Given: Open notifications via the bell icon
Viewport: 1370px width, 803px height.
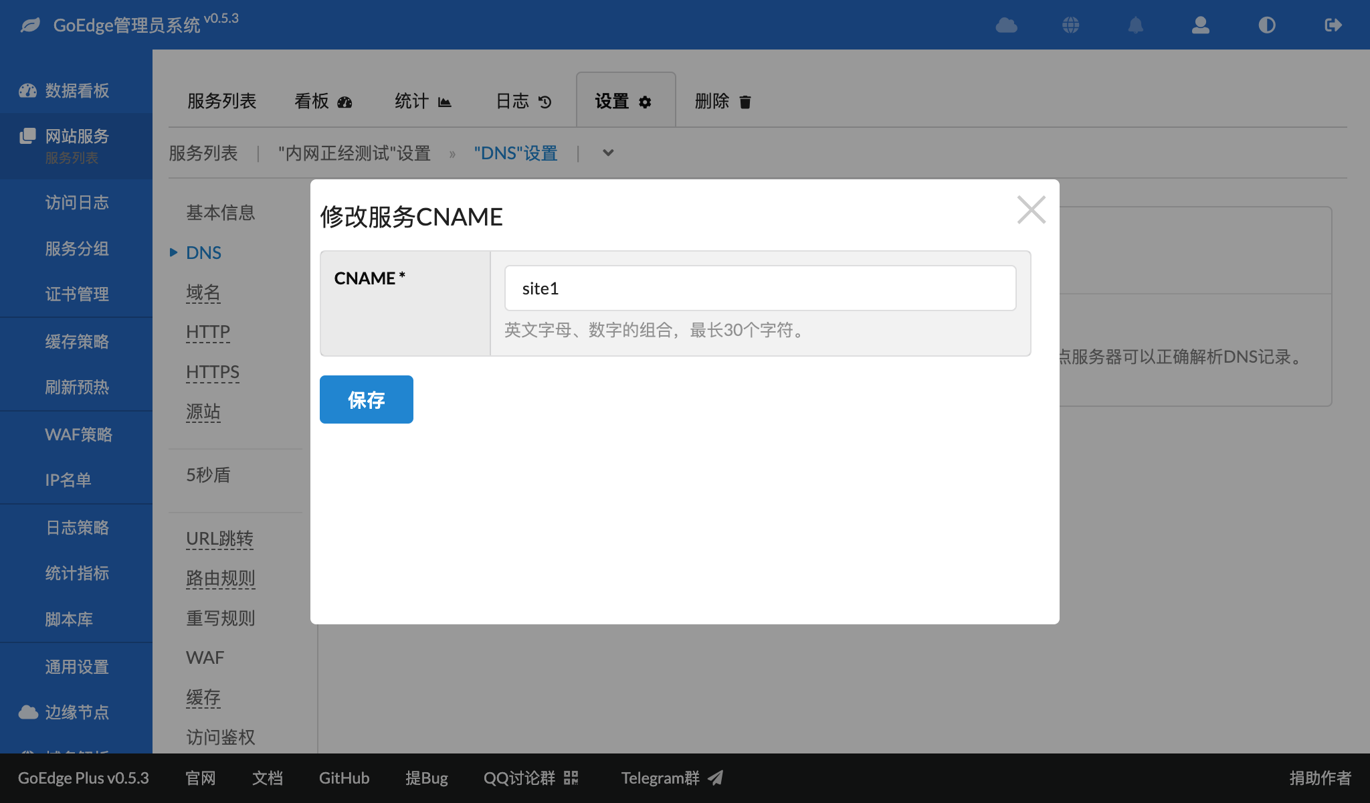Looking at the screenshot, I should tap(1135, 25).
